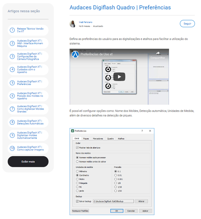
Task: Switch to the Quadro tab
Action: (x=110, y=139)
